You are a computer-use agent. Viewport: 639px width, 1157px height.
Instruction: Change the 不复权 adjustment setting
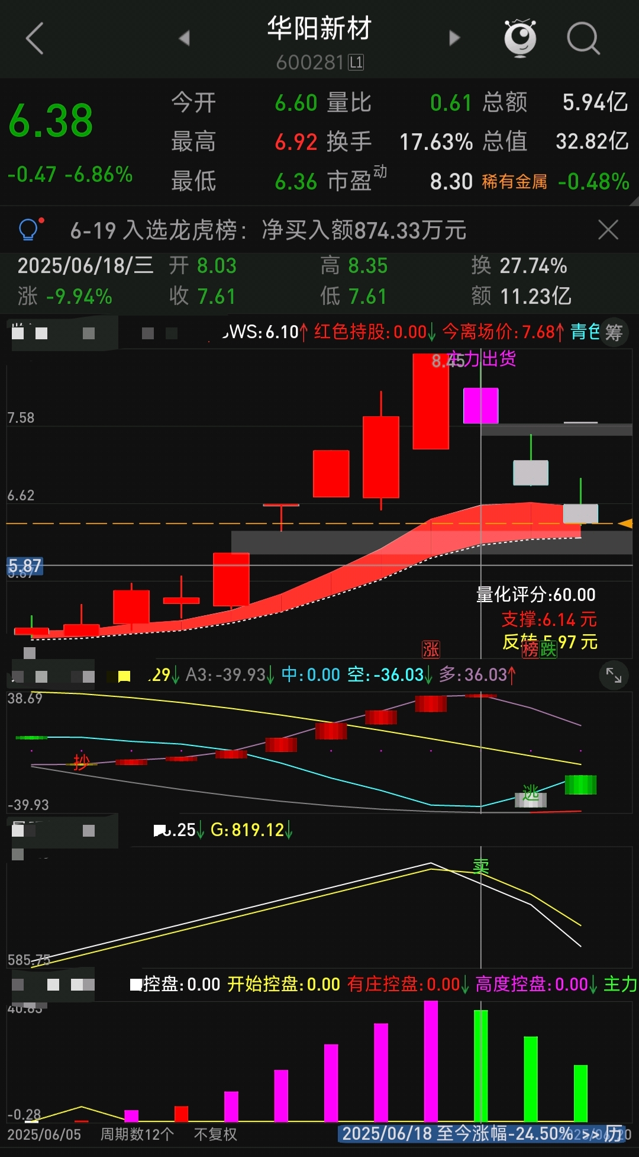point(215,1134)
